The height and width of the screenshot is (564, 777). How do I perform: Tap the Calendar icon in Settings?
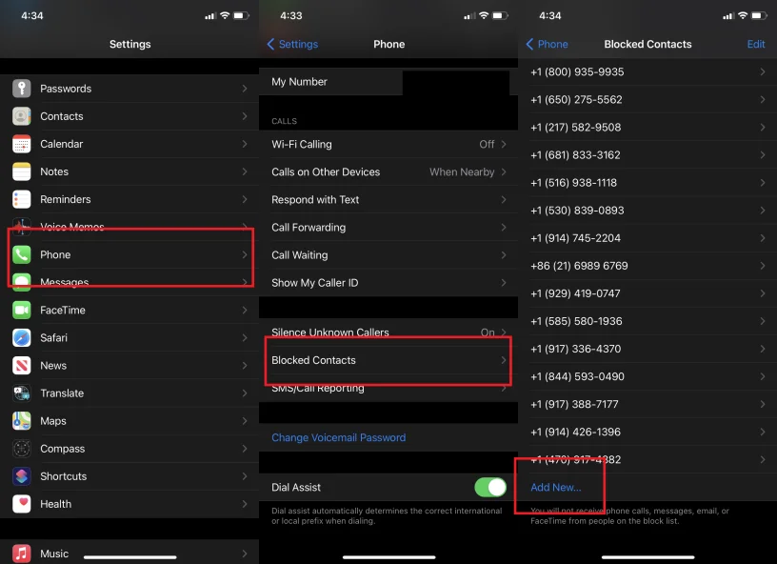[22, 144]
